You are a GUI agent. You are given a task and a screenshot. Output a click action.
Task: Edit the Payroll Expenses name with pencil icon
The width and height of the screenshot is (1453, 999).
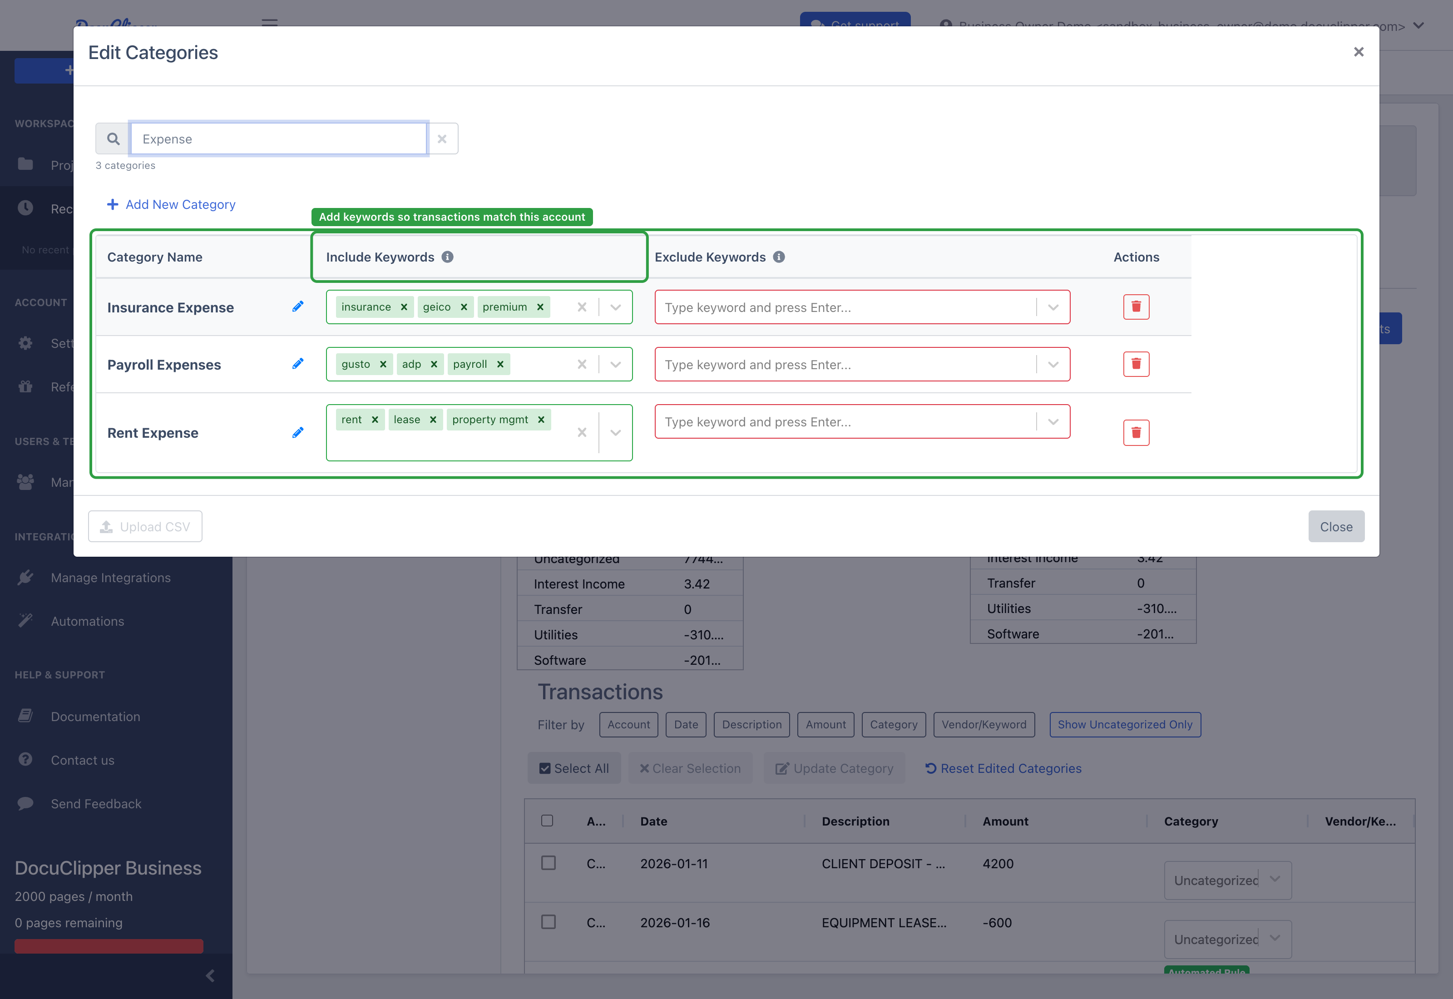click(x=298, y=364)
